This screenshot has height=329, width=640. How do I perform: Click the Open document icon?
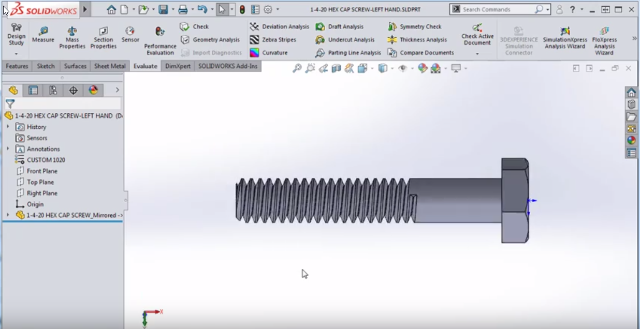coord(143,9)
